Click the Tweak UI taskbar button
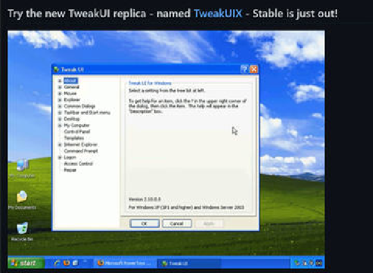This screenshot has height=273, width=373. 189,263
